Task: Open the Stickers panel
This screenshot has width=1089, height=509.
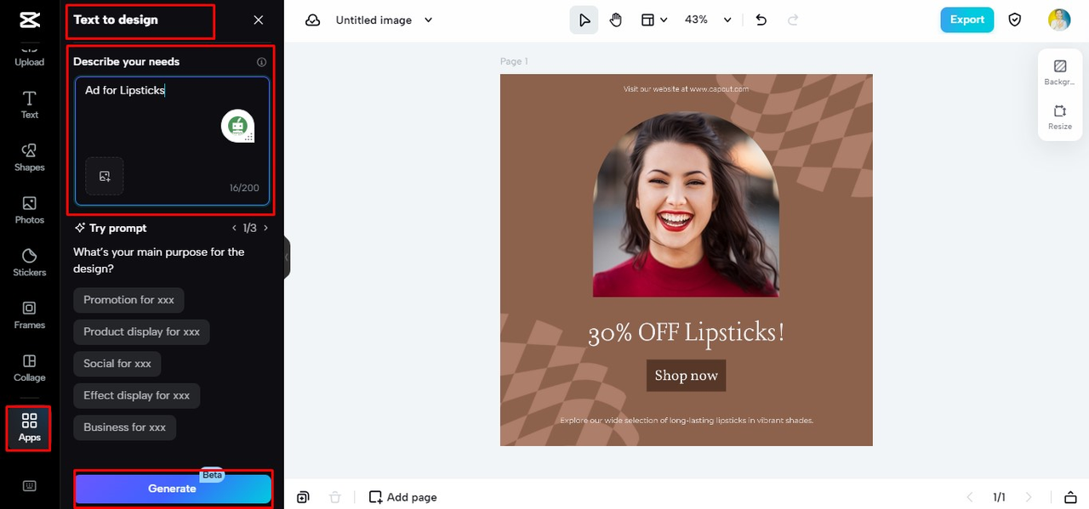Action: coord(29,263)
